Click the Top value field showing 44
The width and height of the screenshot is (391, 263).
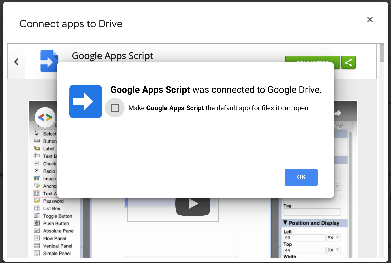click(x=304, y=250)
